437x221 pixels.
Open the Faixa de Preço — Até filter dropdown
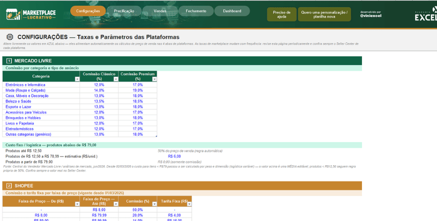[116, 204]
